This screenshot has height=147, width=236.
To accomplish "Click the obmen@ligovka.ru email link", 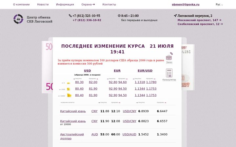I will pos(186,5).
